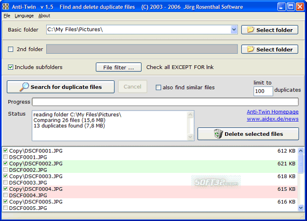Click the file list scroll down arrow
This screenshot has height=221, width=307.
(x=301, y=208)
